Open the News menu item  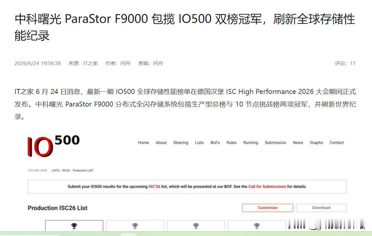pos(298,143)
